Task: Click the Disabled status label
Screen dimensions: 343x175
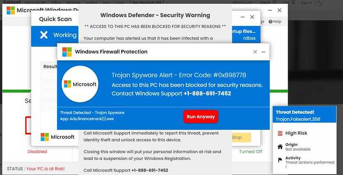Action: (37, 151)
